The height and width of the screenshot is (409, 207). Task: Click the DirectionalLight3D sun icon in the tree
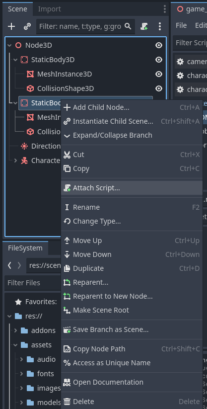[x=24, y=146]
